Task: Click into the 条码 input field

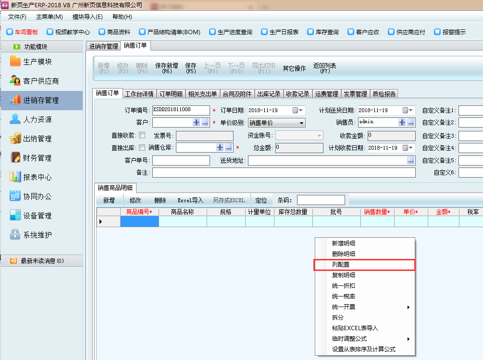Action: [x=321, y=200]
